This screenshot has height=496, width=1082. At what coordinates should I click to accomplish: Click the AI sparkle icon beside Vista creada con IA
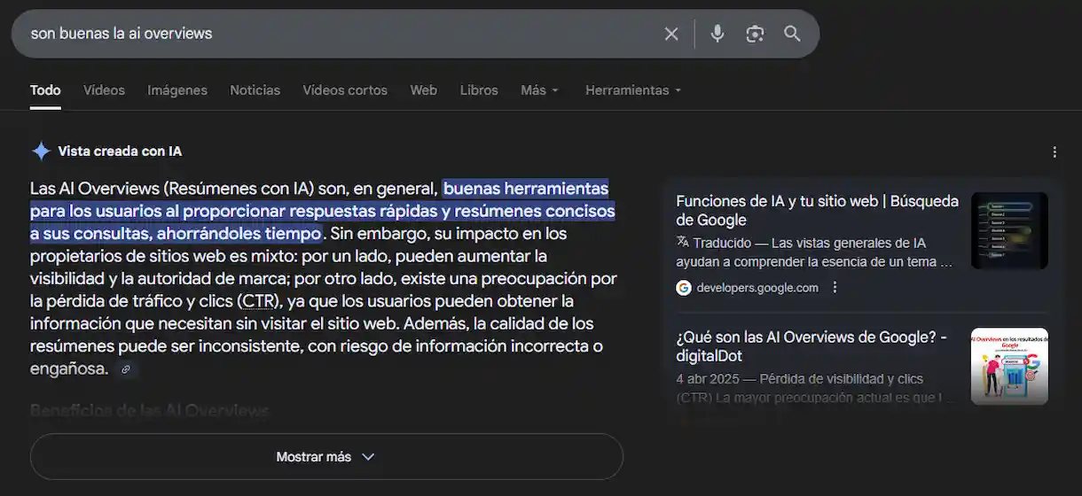(41, 151)
